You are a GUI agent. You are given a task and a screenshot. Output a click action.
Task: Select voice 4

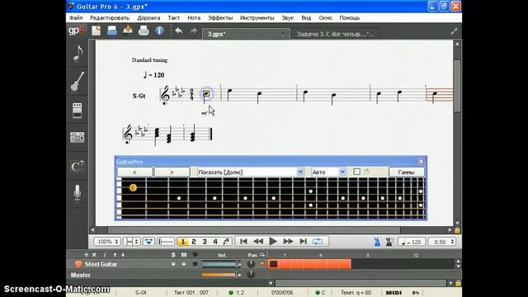[215, 242]
